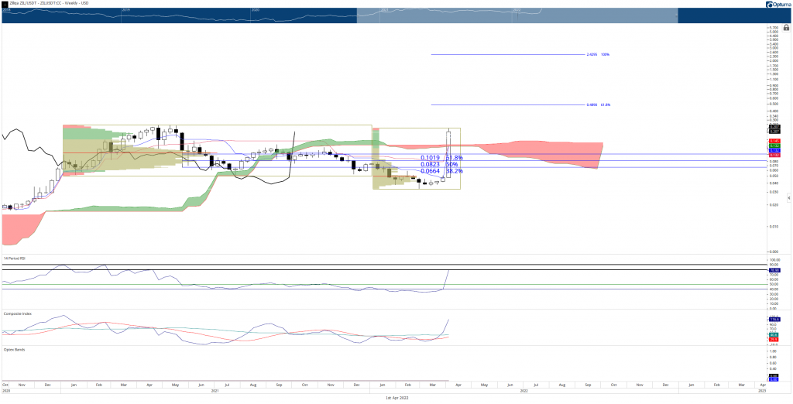Click the 0.1019 61.8% retracement label
Viewport: 793px width, 404px height.
(x=441, y=158)
